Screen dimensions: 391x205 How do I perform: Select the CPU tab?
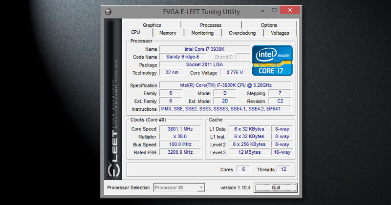pos(135,32)
